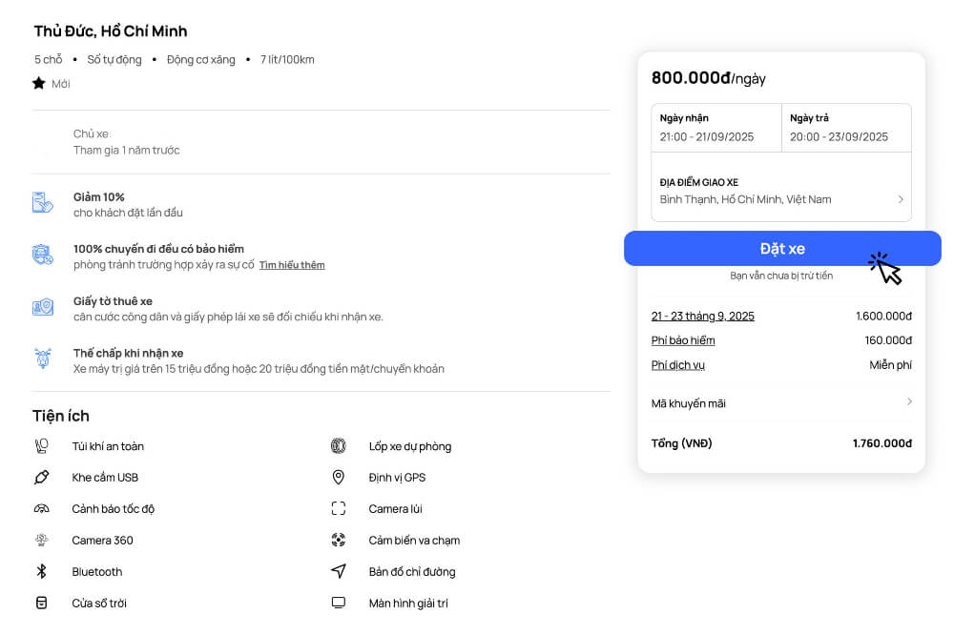The image size is (954, 635).
Task: Click the Giấy tờ thuê xe document icon
Action: (x=42, y=307)
